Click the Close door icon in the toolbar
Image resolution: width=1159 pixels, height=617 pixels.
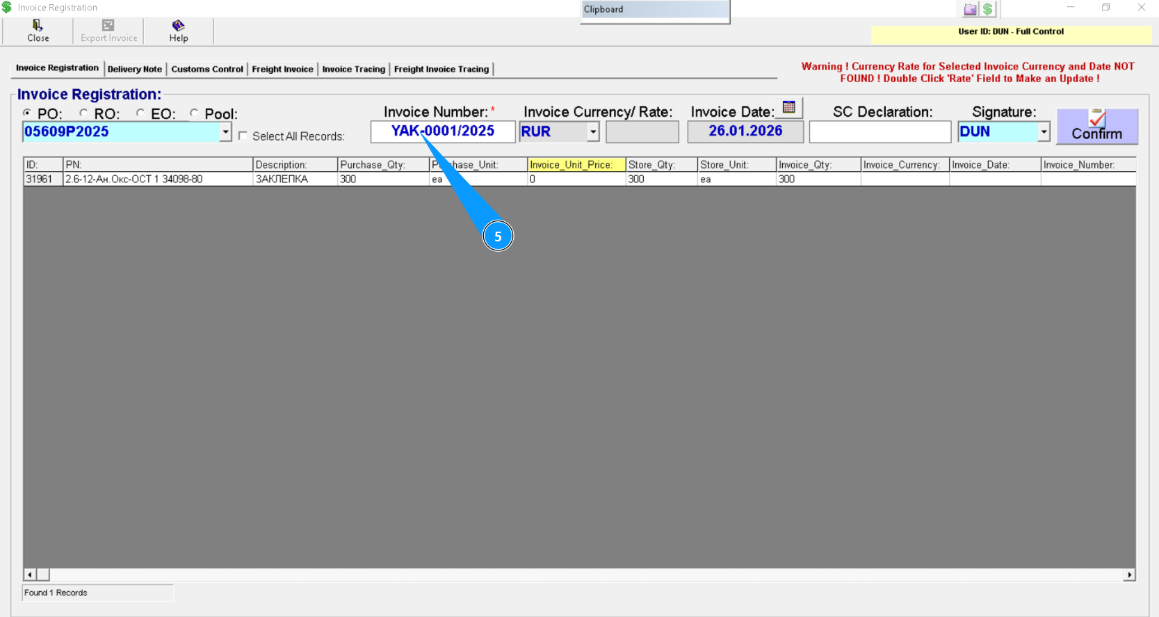tap(38, 26)
